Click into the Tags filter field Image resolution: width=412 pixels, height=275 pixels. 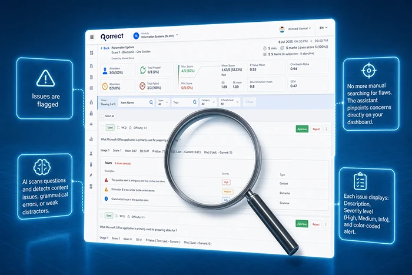(184, 102)
